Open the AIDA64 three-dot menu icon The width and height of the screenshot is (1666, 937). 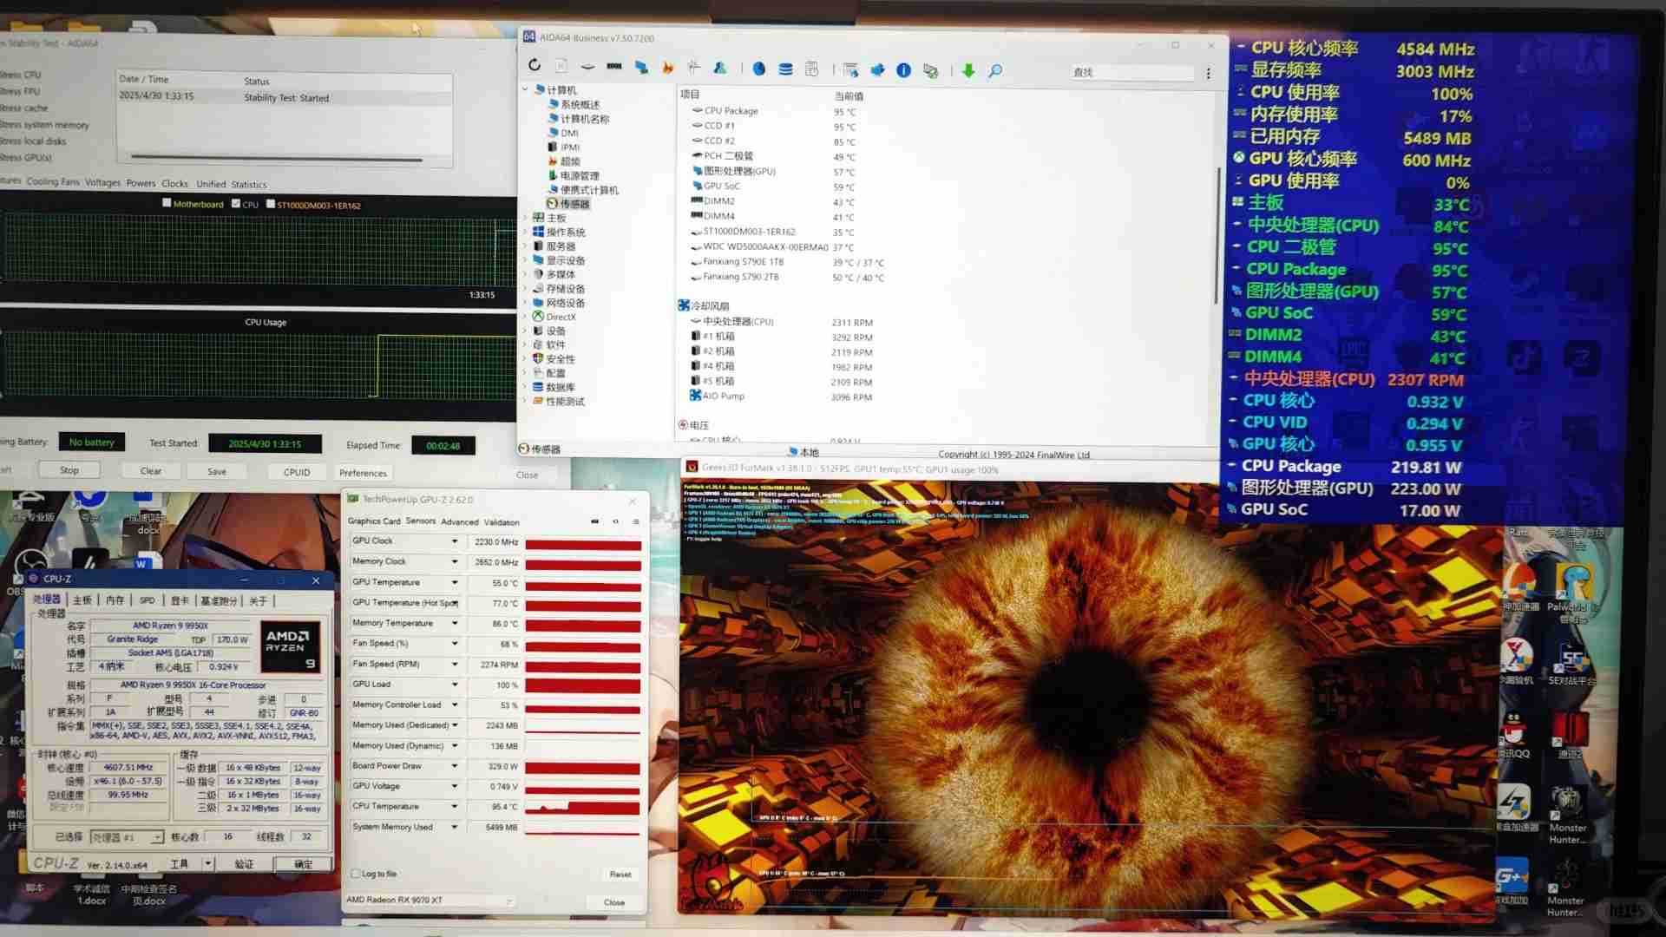coord(1208,74)
